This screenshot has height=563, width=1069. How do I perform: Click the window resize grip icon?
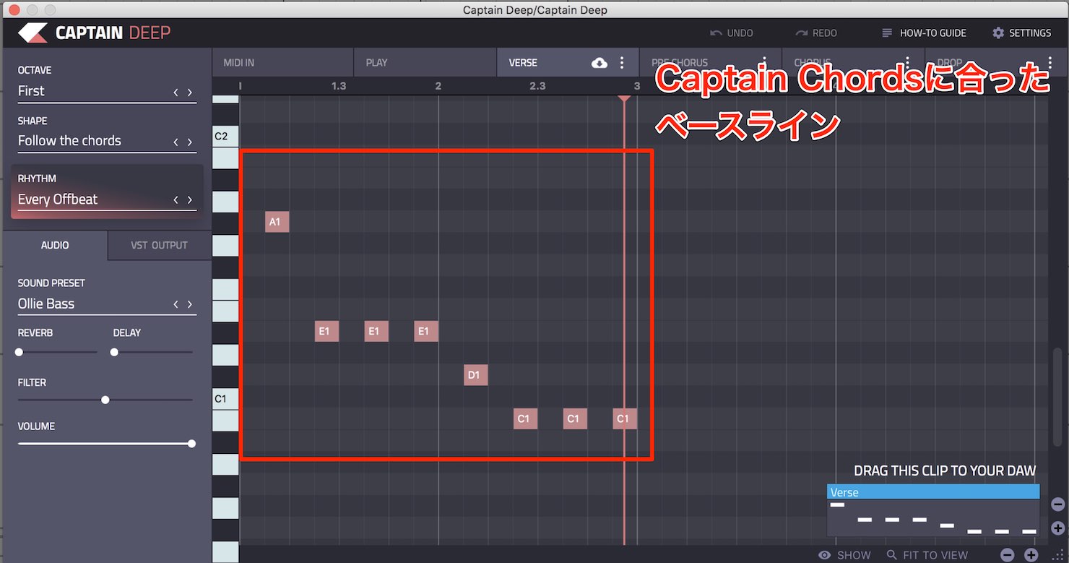[1060, 555]
